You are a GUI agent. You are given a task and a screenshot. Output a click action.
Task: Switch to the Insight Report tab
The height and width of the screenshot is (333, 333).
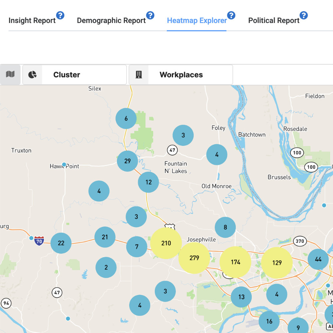[x=32, y=21]
